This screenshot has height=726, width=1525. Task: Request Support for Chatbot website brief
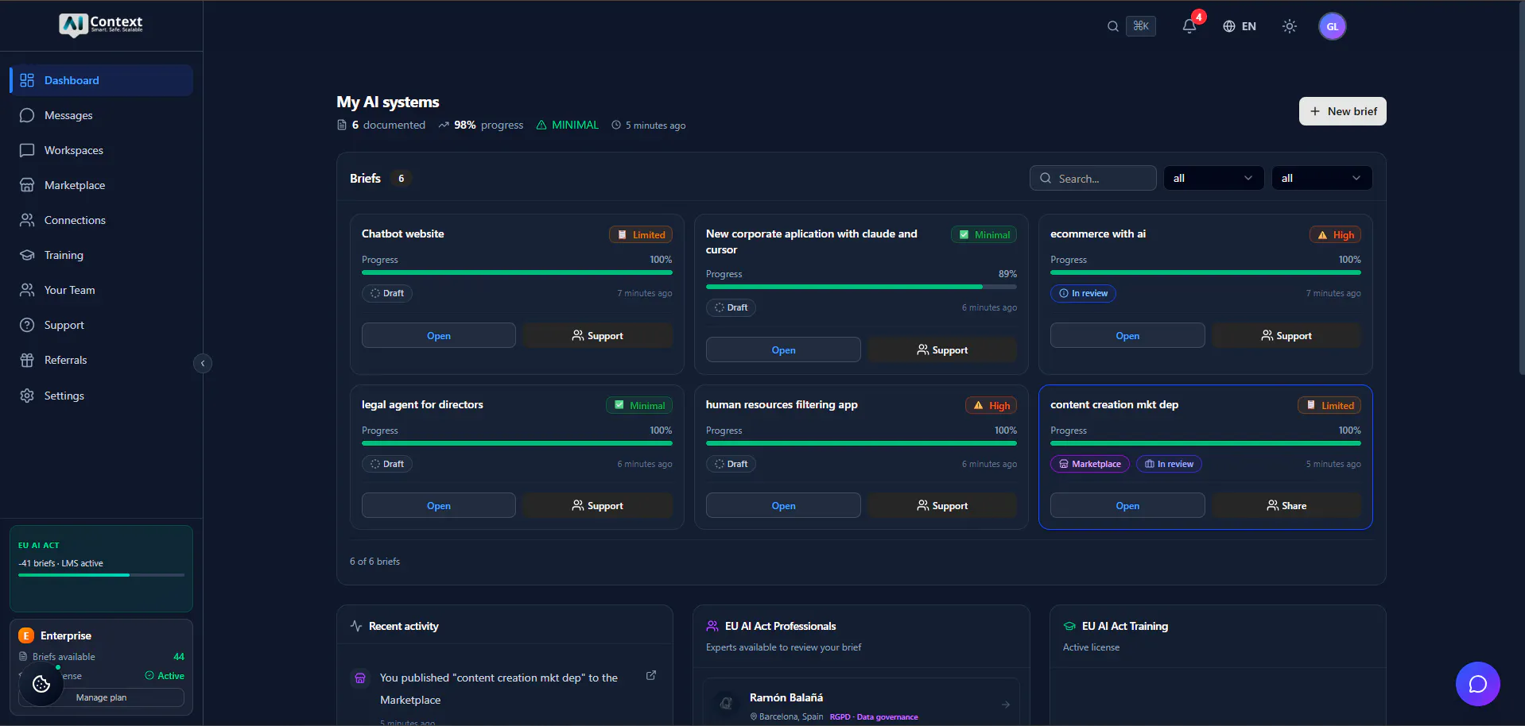[598, 335]
